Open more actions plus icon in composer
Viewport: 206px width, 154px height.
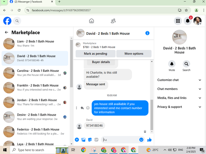tap(77, 140)
